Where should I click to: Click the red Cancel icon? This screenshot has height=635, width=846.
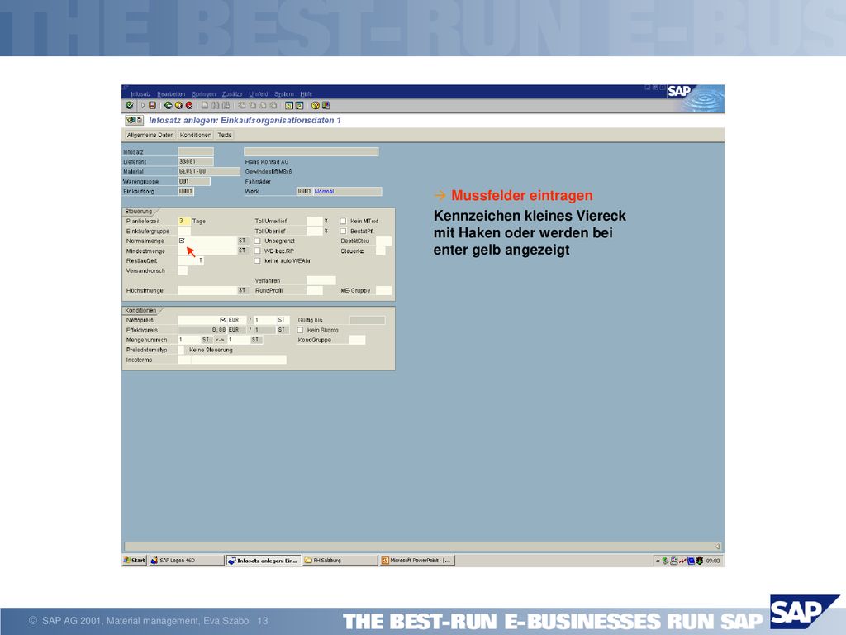tap(189, 105)
